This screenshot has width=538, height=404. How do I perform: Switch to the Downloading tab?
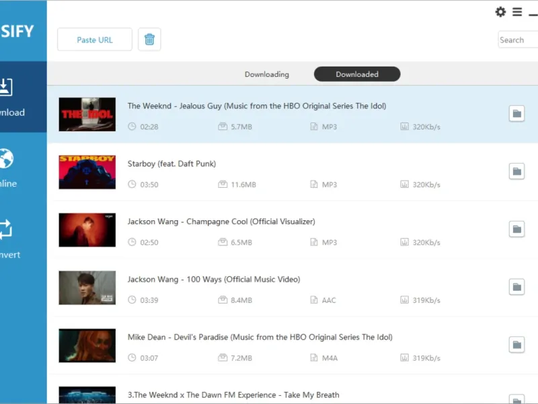pyautogui.click(x=266, y=74)
